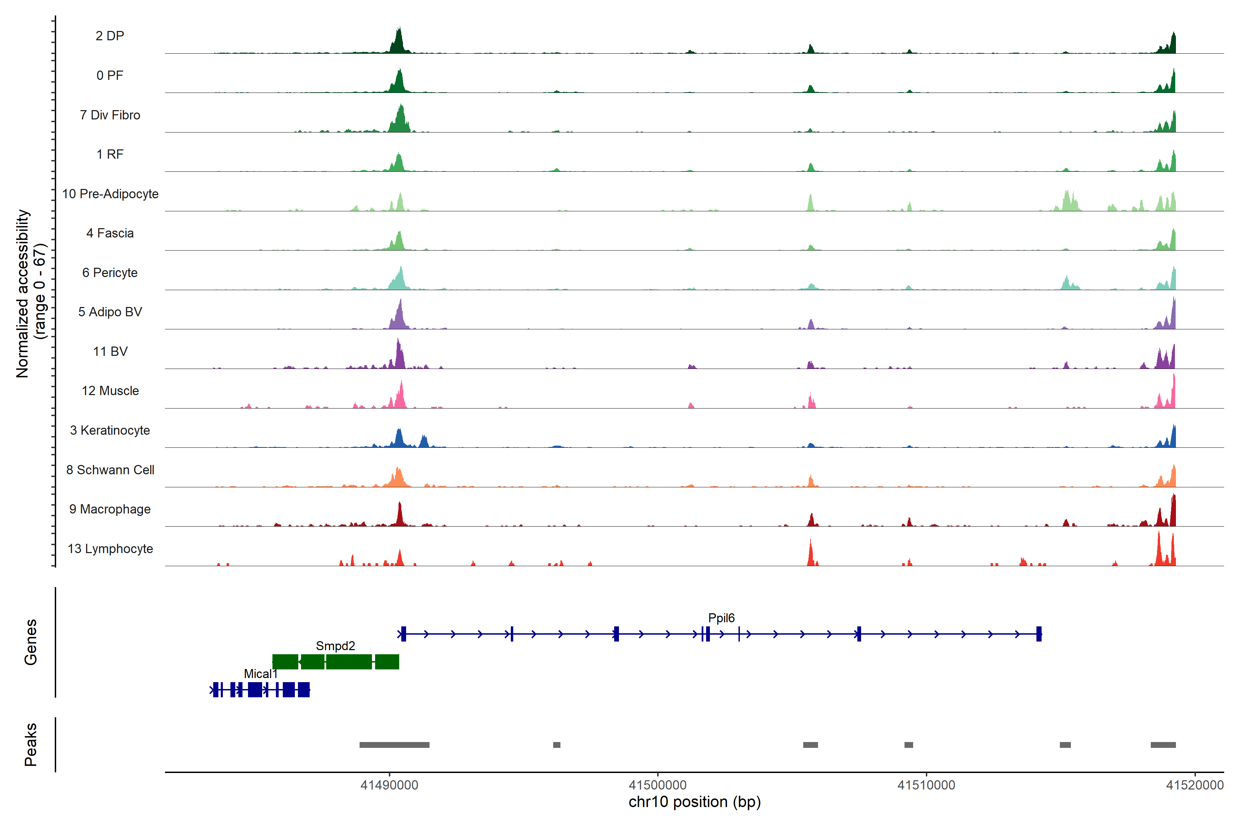Click the Smpd2 gene label
The image size is (1240, 826).
click(x=335, y=646)
